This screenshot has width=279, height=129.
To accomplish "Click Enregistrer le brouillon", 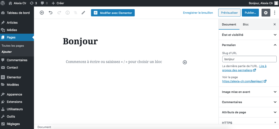I will (x=198, y=13).
